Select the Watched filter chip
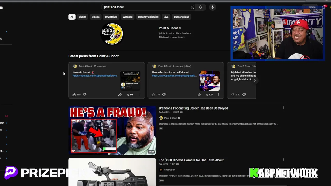Viewport: 331px width, 186px height. (127, 17)
